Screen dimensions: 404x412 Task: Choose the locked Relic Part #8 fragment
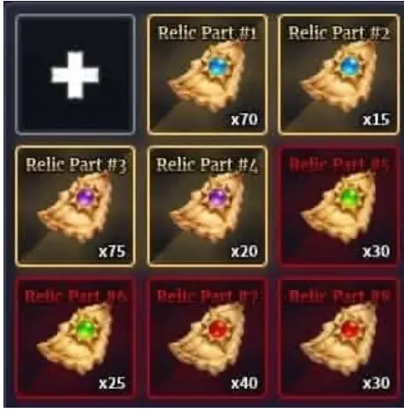tap(338, 339)
